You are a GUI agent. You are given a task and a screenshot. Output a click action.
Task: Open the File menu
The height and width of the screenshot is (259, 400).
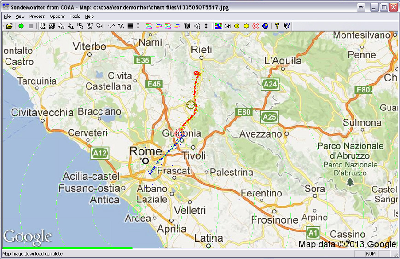(x=7, y=16)
